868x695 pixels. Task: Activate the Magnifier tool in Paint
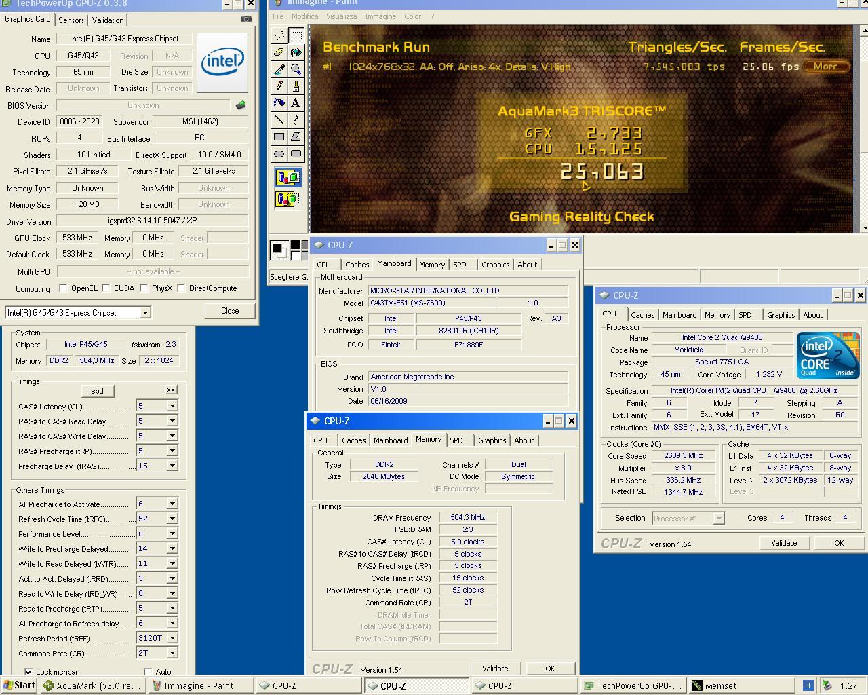pyautogui.click(x=296, y=69)
